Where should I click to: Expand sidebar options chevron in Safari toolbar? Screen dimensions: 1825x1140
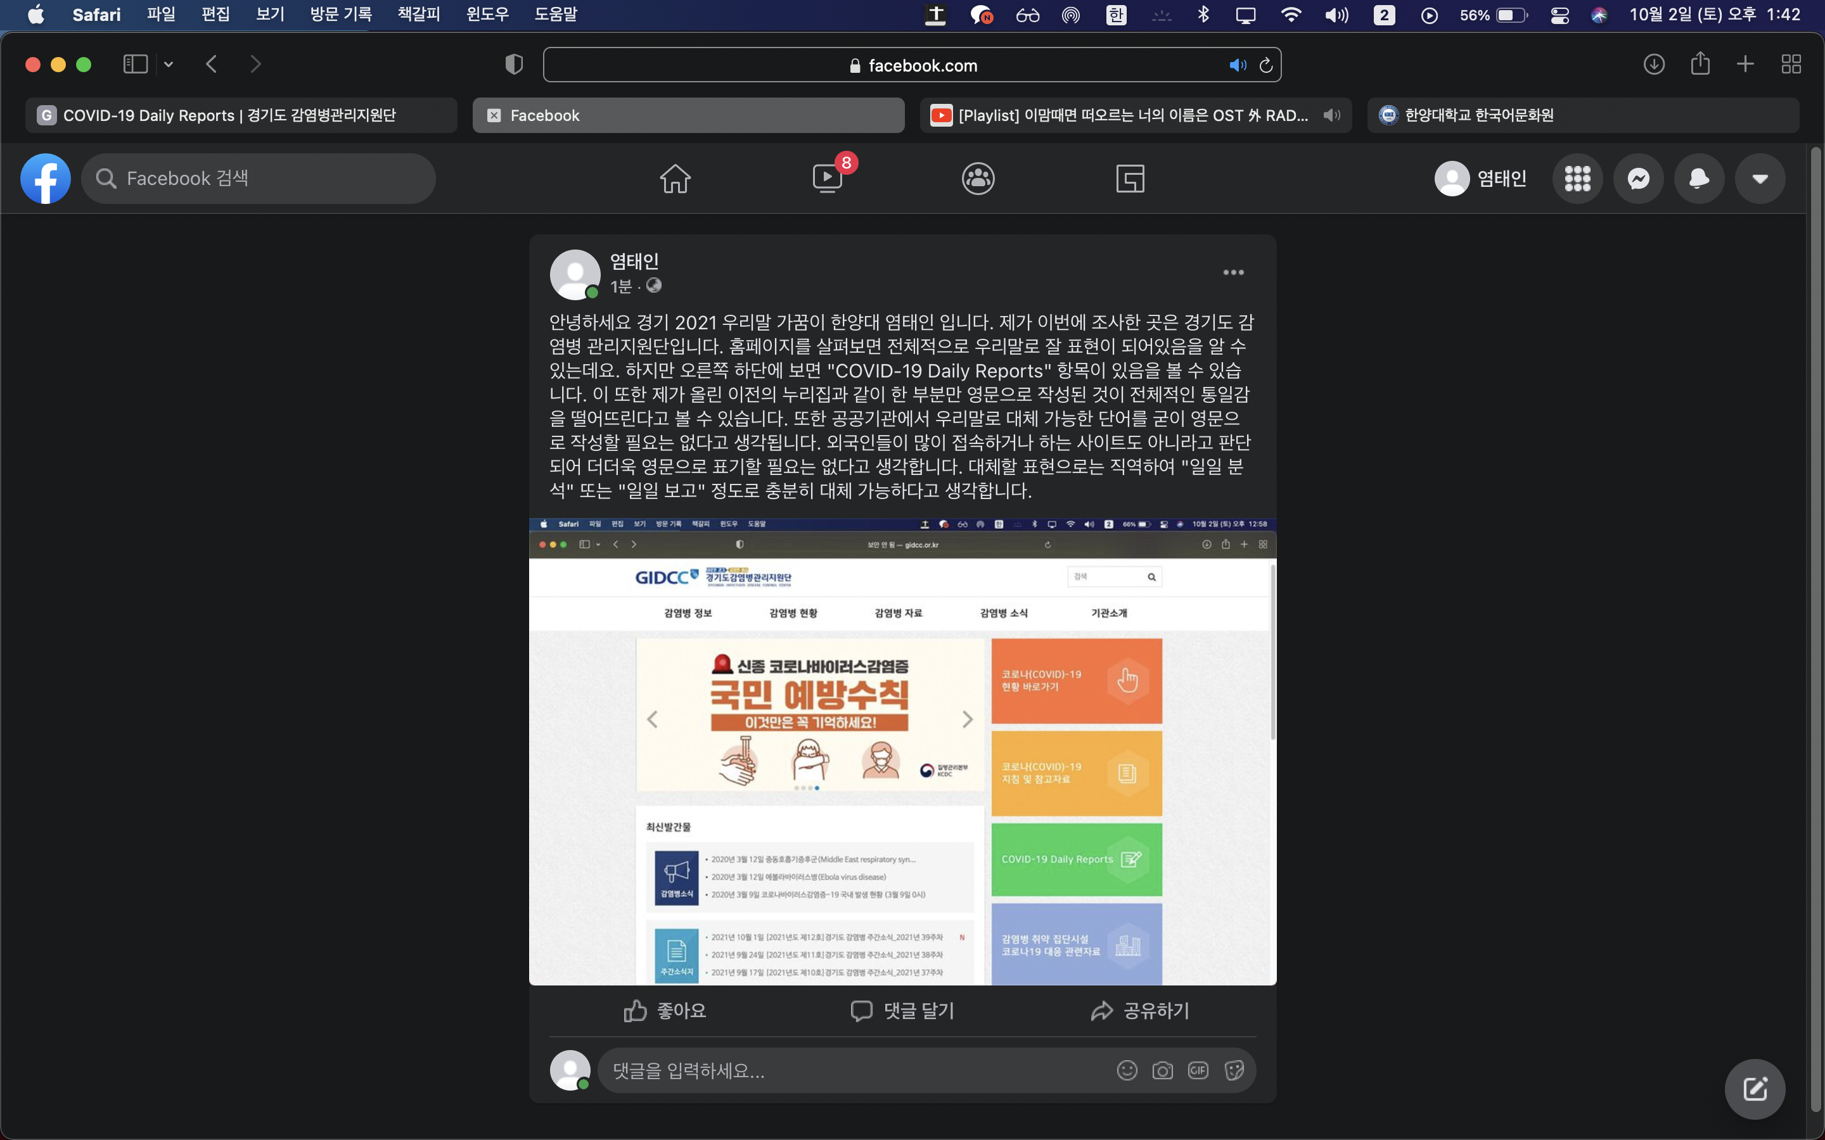point(169,64)
